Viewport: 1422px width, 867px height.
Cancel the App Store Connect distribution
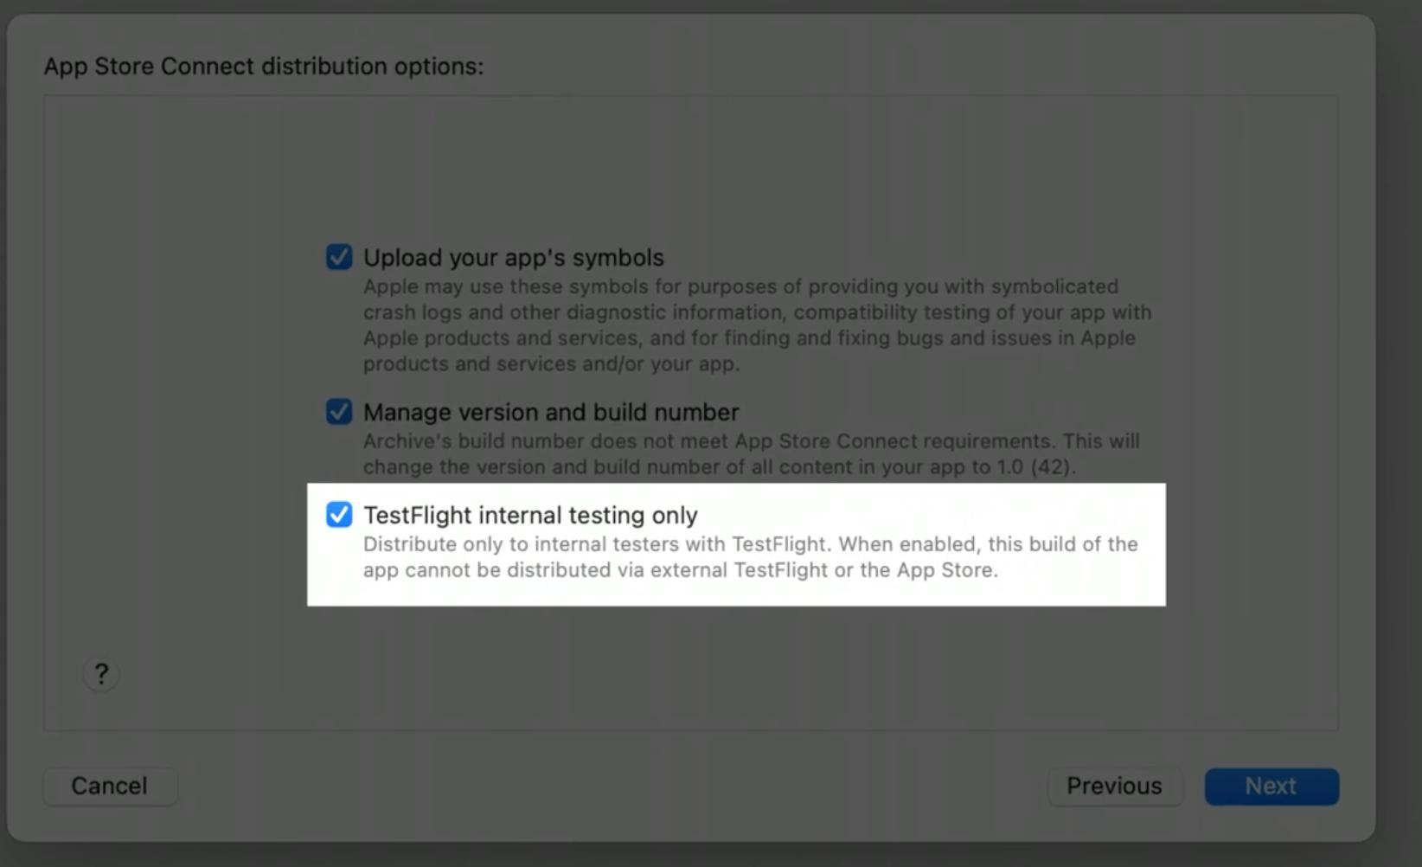coord(109,786)
